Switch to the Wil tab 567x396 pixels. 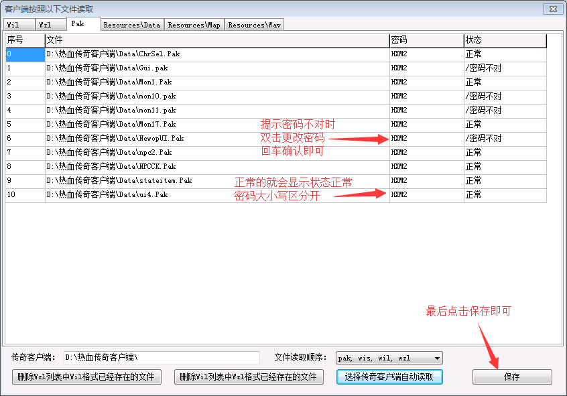coord(13,25)
